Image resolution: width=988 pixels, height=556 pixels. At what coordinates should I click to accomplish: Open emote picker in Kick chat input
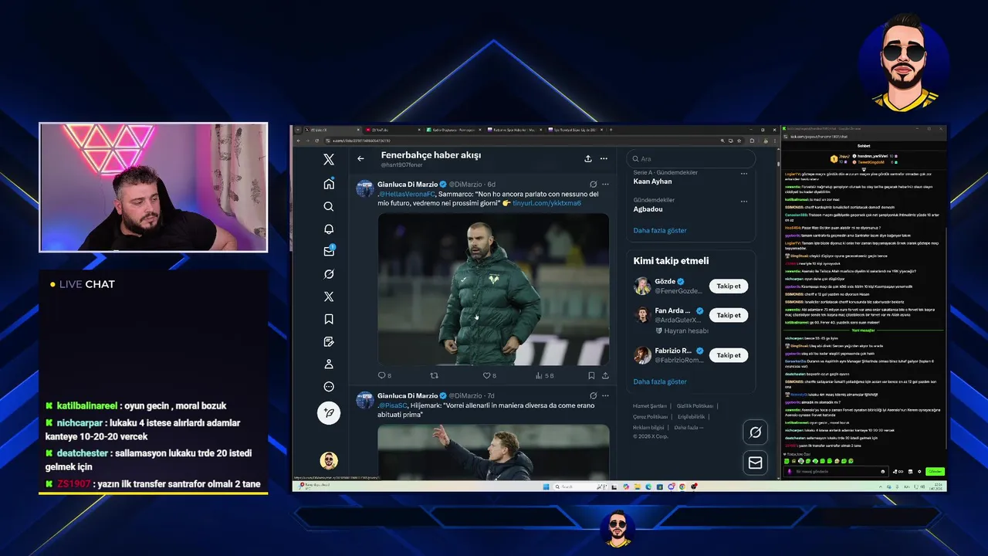click(x=883, y=472)
